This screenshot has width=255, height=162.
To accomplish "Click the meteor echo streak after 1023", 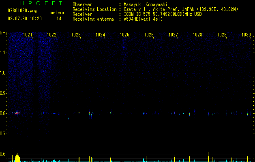I will click(89, 114).
